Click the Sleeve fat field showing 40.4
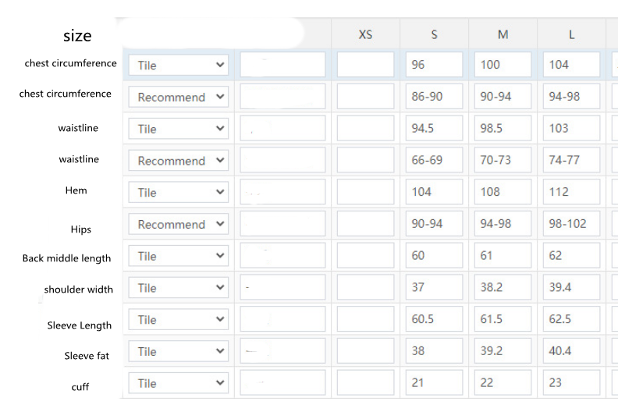Viewport: 618px width, 405px height. pyautogui.click(x=571, y=351)
